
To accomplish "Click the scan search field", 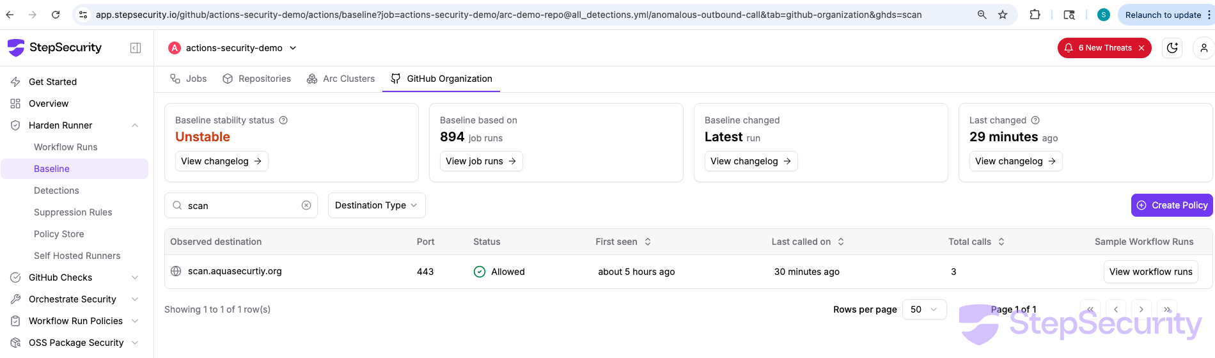I will tap(240, 205).
